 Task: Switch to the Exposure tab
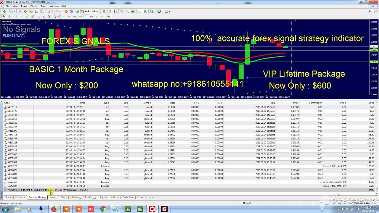tap(20, 197)
